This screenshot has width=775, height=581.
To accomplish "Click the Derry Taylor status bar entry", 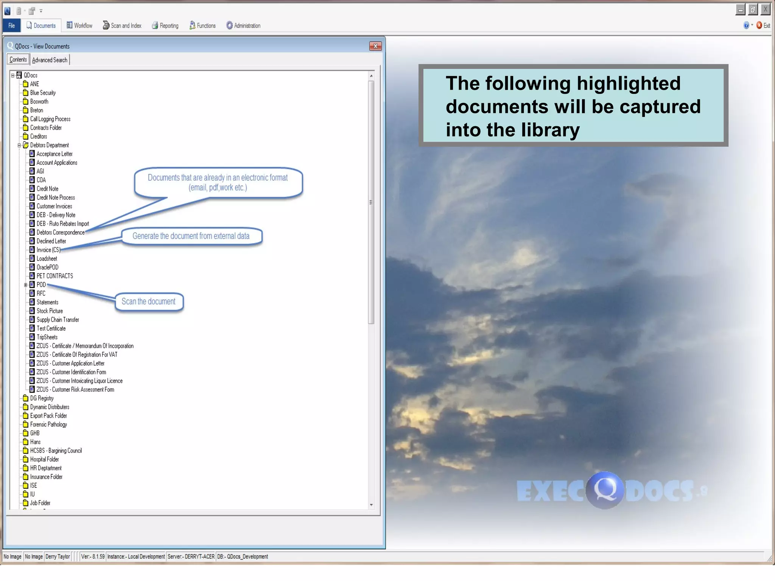I will (58, 556).
